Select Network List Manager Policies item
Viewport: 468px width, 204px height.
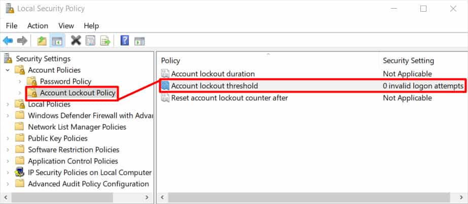coord(77,127)
